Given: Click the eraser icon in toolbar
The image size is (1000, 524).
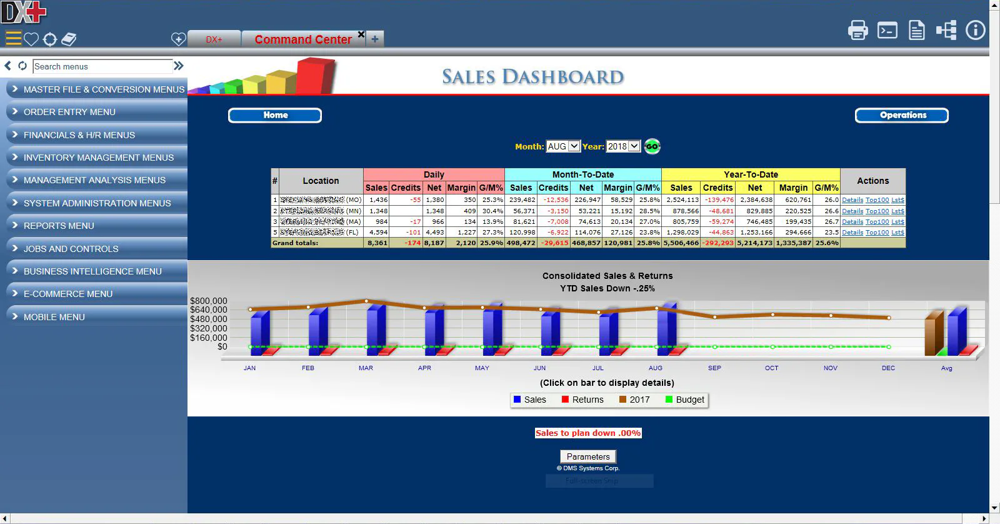Looking at the screenshot, I should pos(69,39).
